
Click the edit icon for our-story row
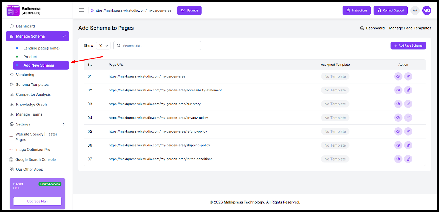[x=408, y=104]
